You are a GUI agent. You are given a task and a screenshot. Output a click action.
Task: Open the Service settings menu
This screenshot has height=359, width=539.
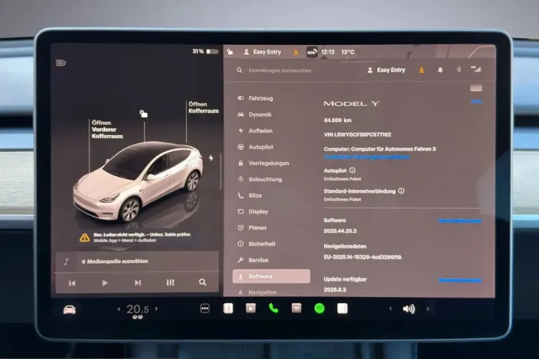pos(252,260)
